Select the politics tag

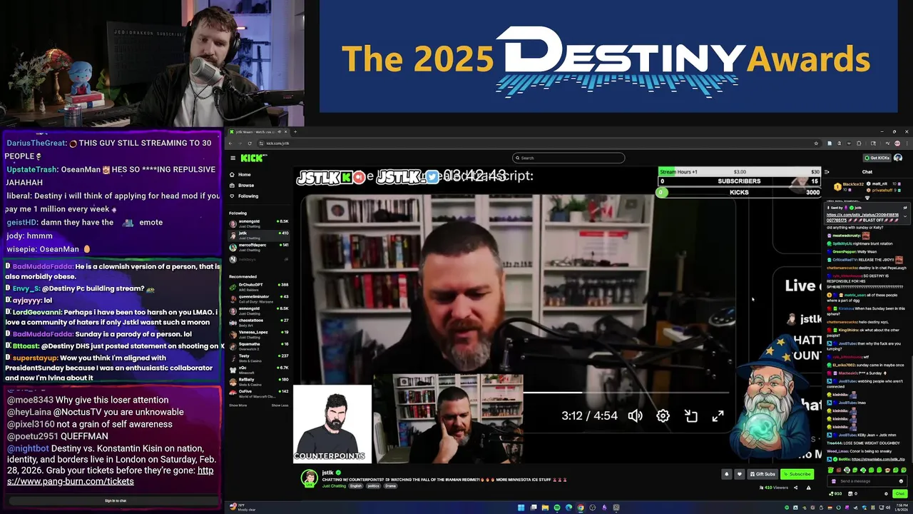pos(374,486)
